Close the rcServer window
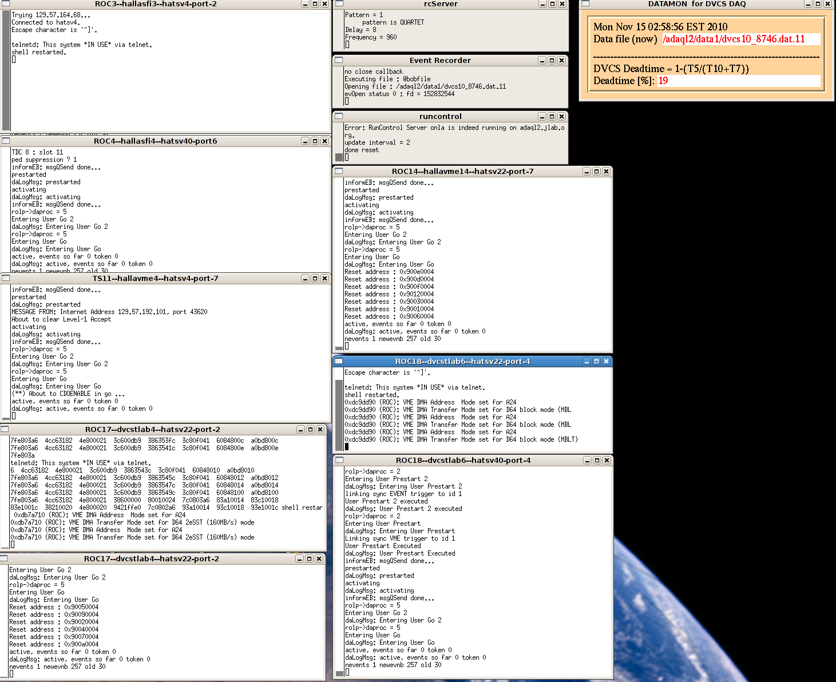The height and width of the screenshot is (682, 836). [x=562, y=4]
